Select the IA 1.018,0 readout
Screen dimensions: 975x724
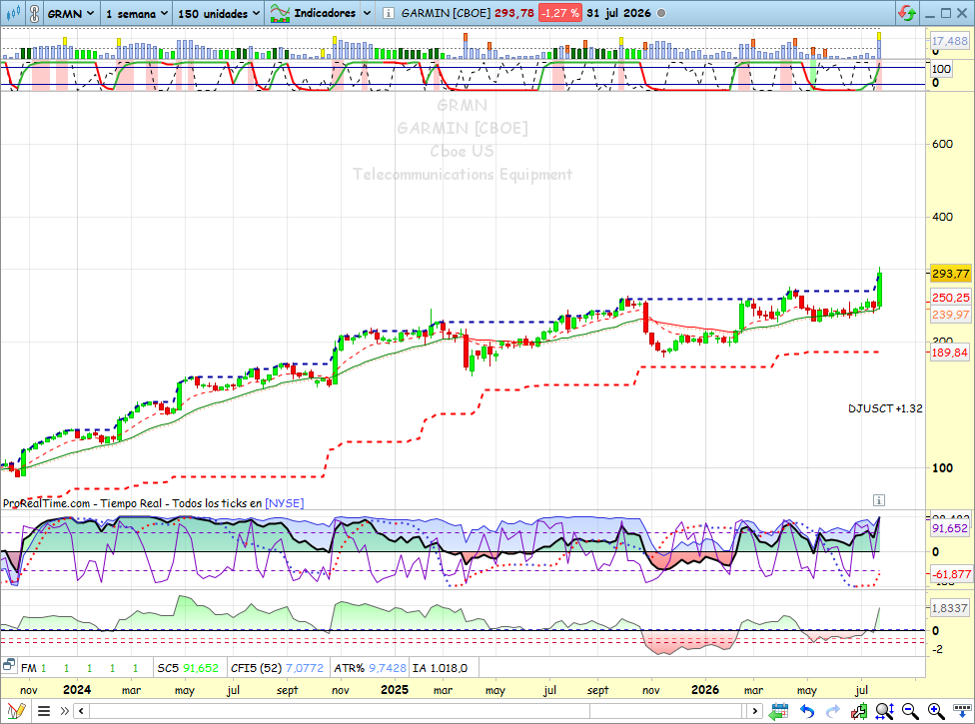(441, 668)
